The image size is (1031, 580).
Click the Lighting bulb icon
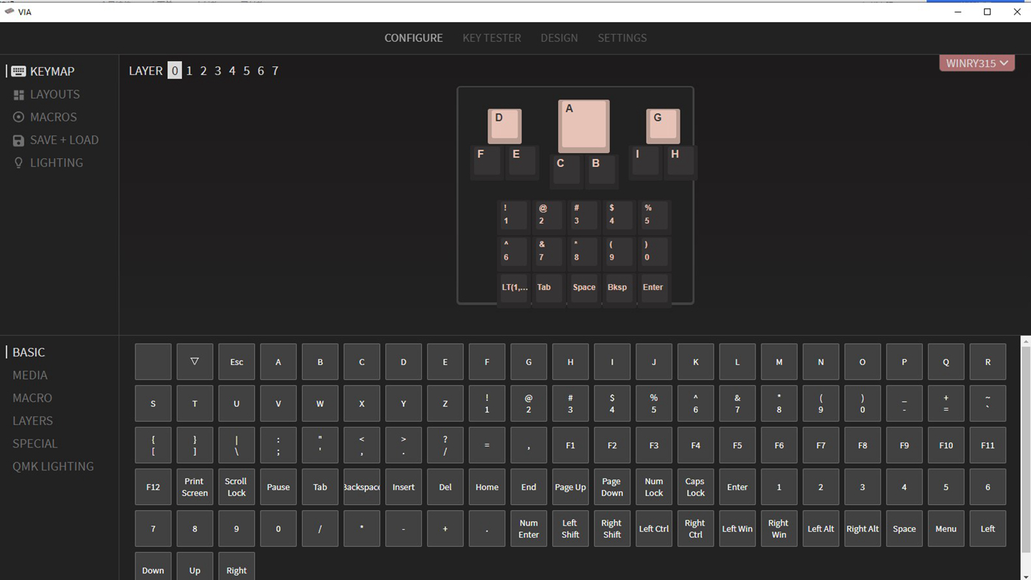click(18, 163)
